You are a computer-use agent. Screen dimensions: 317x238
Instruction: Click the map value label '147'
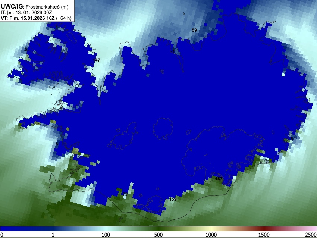(x=97, y=60)
